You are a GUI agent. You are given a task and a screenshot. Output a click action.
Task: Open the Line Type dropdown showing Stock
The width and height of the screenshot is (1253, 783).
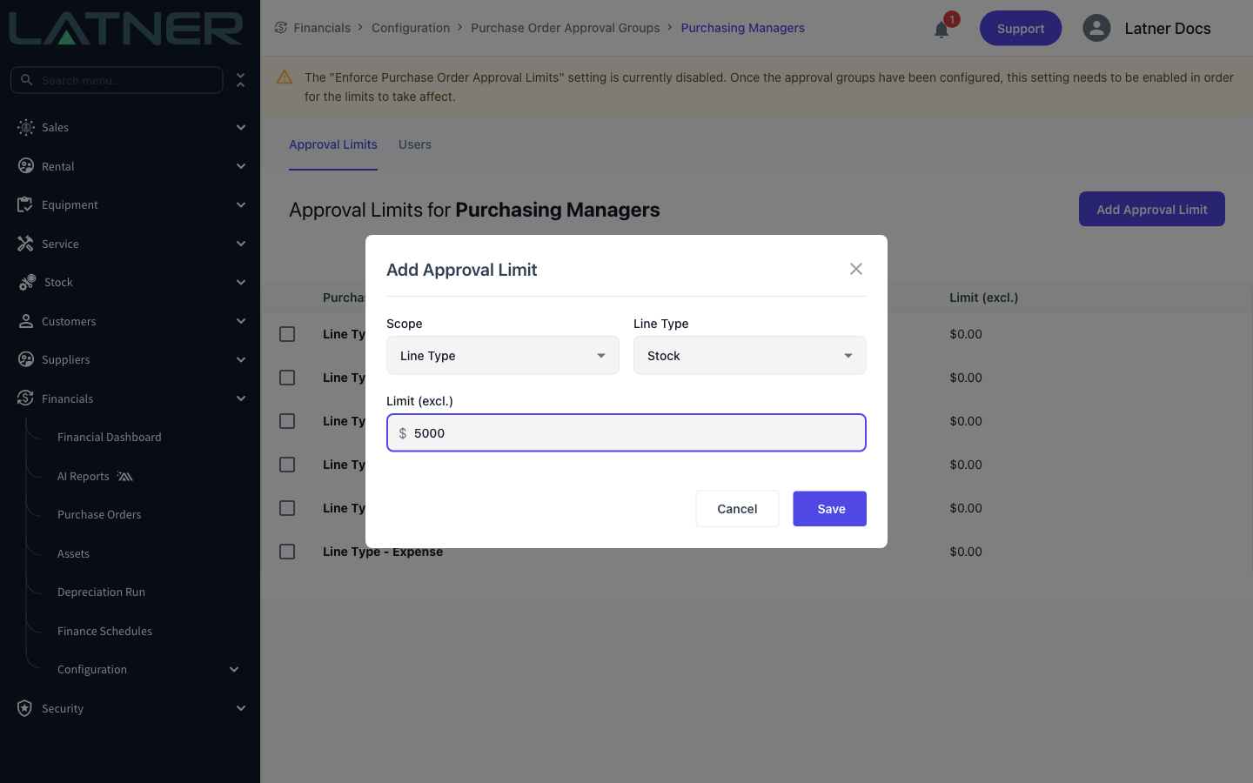tap(750, 356)
